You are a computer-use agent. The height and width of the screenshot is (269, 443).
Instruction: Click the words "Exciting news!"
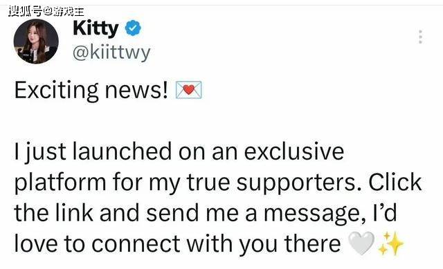point(91,91)
